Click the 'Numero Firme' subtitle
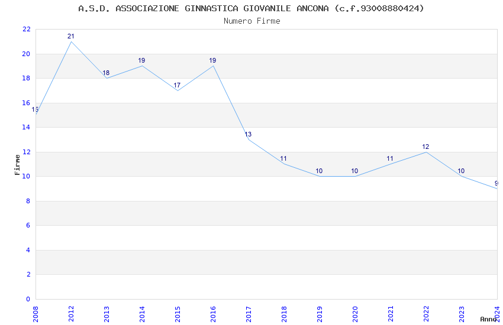 (252, 21)
